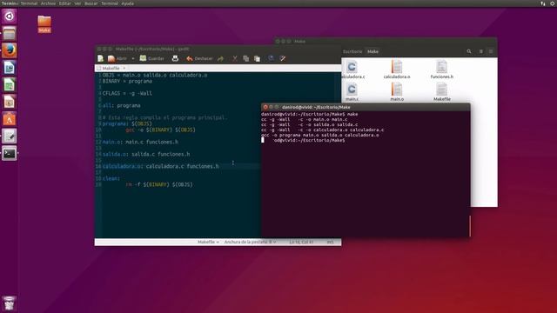557x313 pixels.
Task: Click the 'BINARY = programa' line in gedit
Action: pos(127,81)
